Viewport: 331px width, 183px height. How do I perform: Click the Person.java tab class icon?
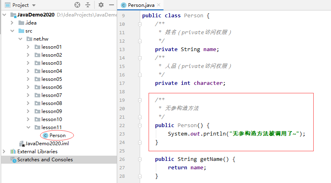[124, 5]
